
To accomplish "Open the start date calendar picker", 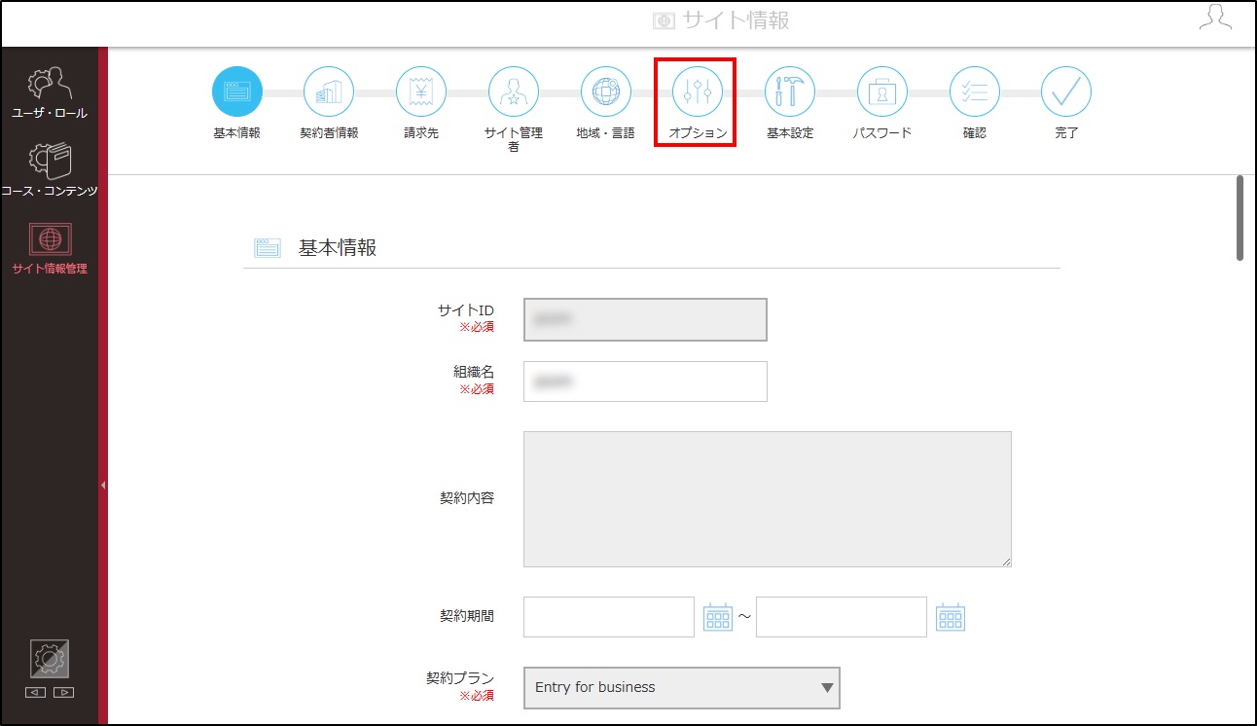I will point(718,617).
